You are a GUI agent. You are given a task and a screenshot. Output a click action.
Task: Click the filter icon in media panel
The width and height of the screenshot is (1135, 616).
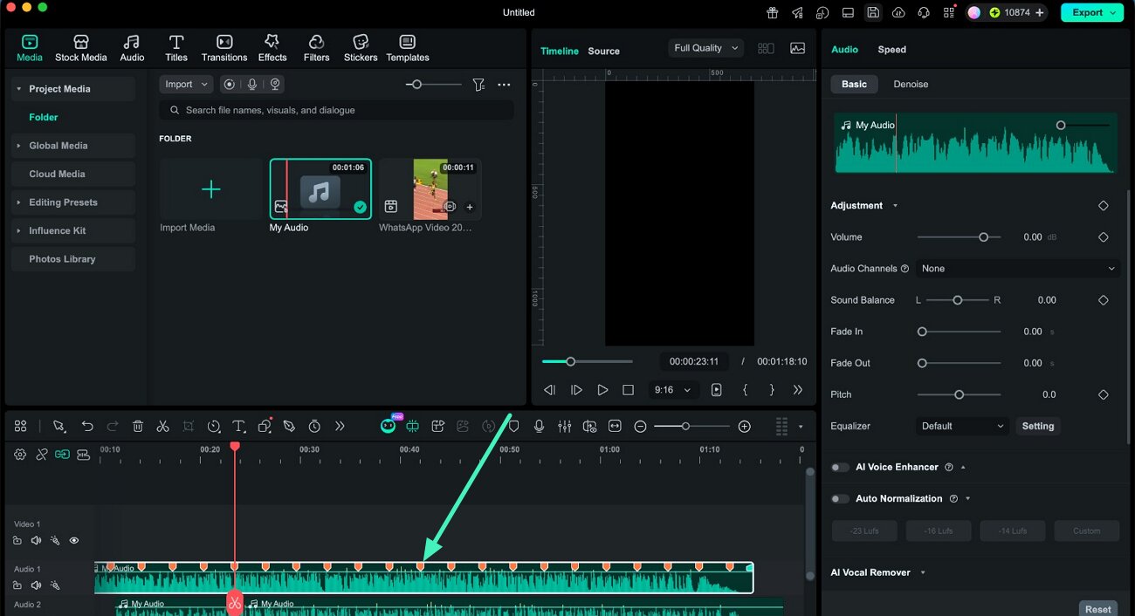(478, 85)
